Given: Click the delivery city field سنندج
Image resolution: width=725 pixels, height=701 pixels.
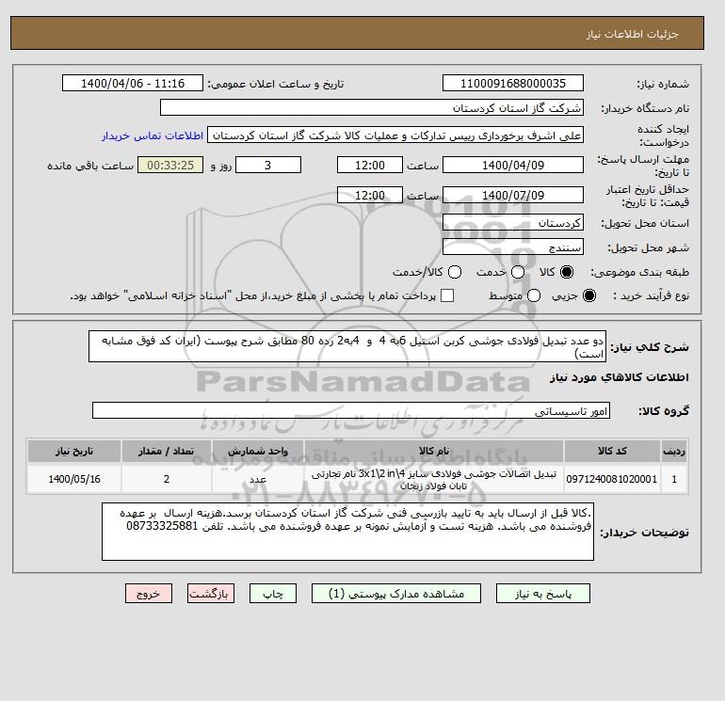Looking at the screenshot, I should [x=513, y=247].
